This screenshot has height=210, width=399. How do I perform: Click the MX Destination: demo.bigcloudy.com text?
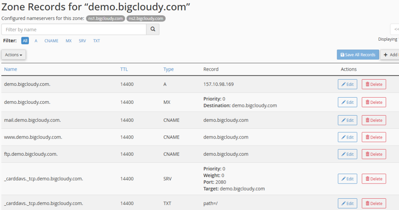pos(240,105)
